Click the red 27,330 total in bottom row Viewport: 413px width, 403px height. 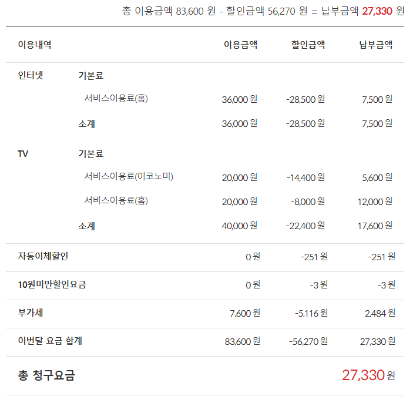(363, 375)
